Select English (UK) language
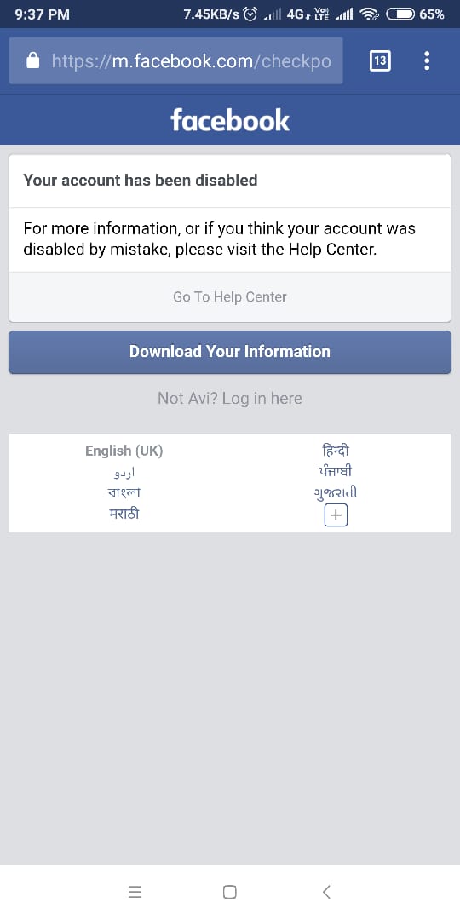Screen dimensions: 460x920 (x=124, y=451)
